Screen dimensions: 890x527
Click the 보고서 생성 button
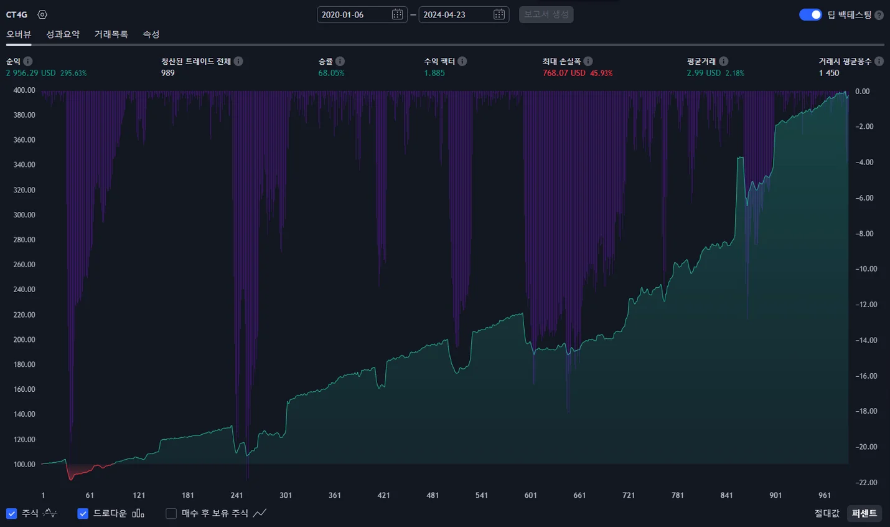(x=546, y=14)
